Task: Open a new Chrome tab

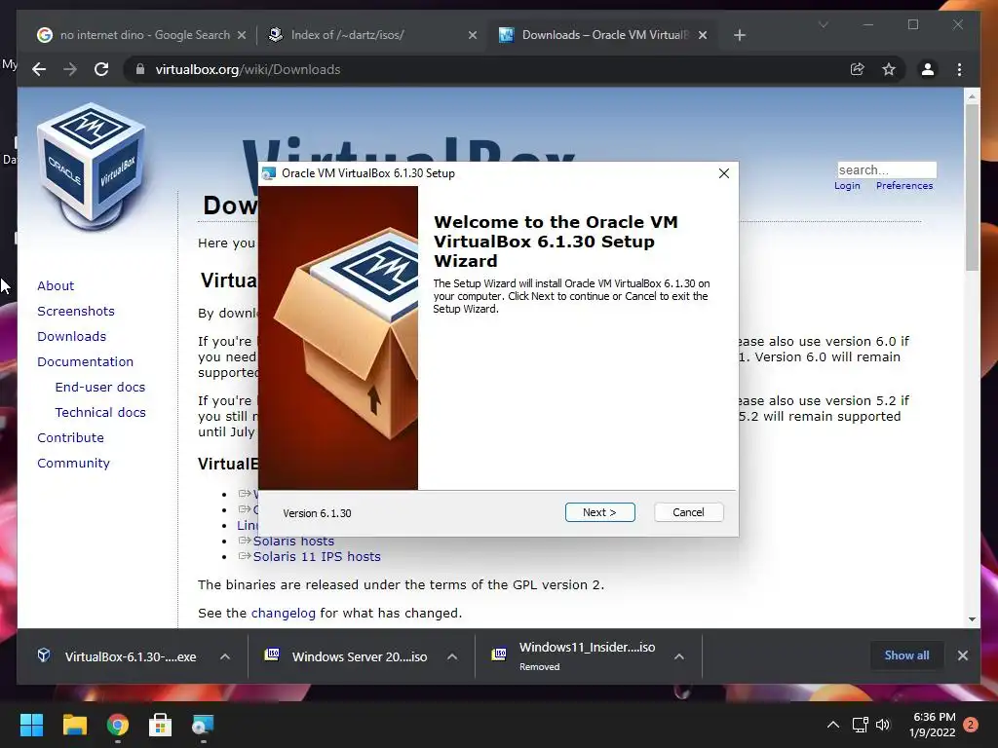Action: (x=739, y=35)
